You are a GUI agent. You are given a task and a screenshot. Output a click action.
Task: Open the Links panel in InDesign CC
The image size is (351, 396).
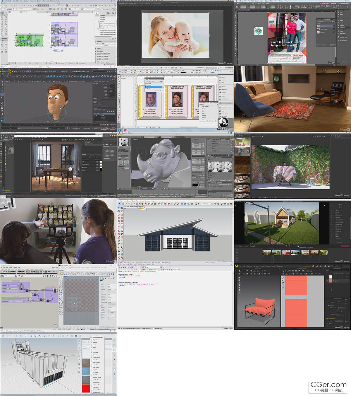click(x=340, y=17)
